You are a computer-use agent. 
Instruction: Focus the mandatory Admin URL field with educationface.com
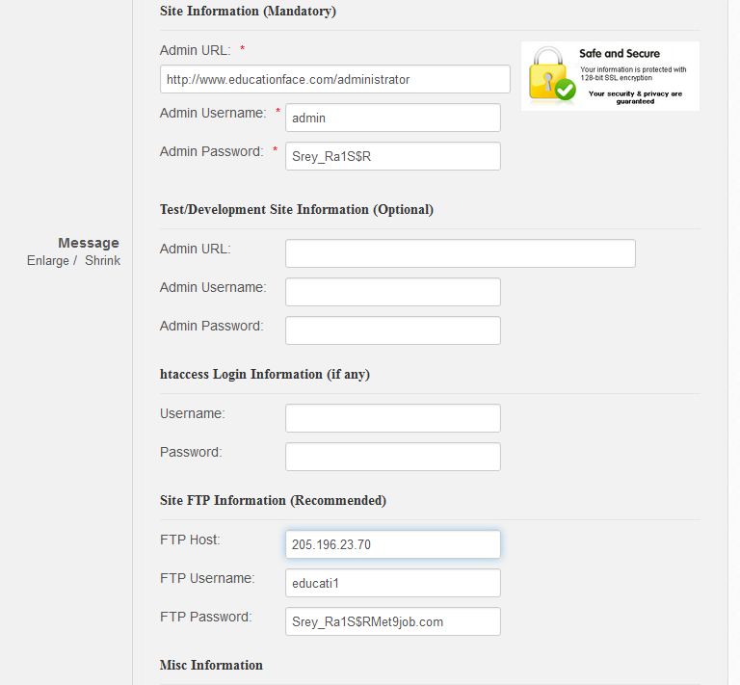334,79
